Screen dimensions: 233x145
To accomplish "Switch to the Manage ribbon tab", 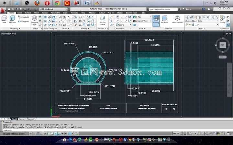I will [x=92, y=13].
